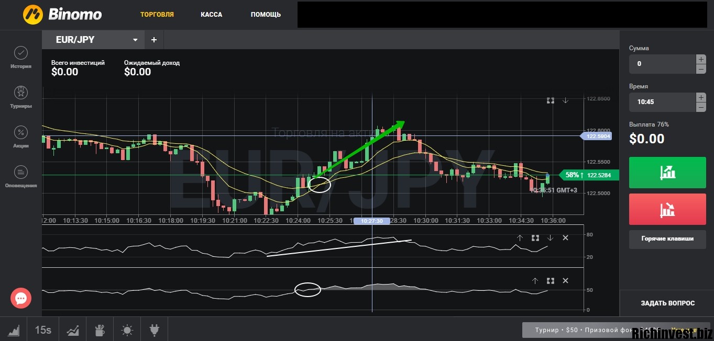This screenshot has height=341, width=714.
Task: Click the 10:33:00 time axis label
Action: coord(490,221)
